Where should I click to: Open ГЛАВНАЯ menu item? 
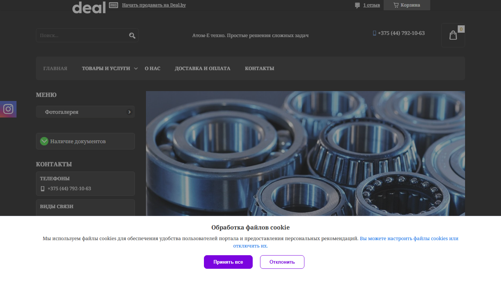[x=55, y=68]
